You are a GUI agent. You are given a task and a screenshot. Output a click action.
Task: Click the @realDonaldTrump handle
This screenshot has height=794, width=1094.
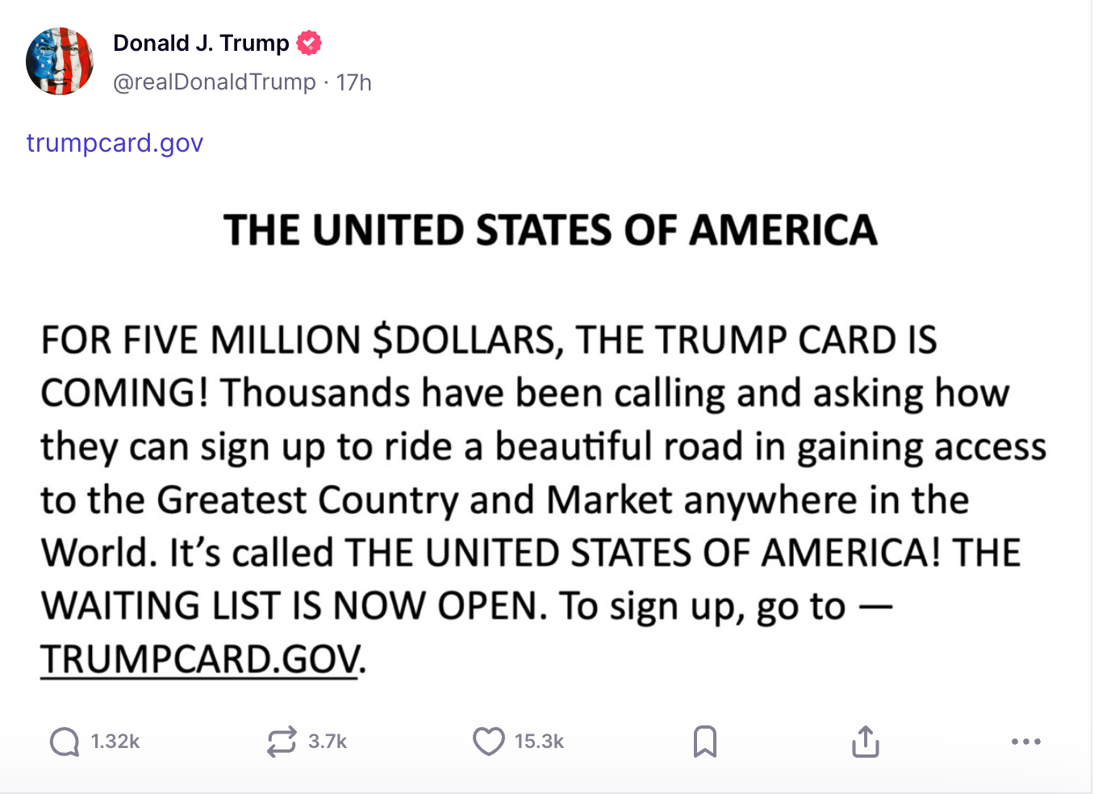click(214, 82)
